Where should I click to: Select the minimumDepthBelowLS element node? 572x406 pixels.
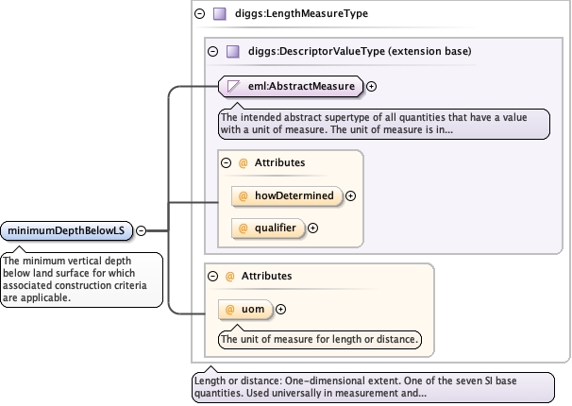(67, 229)
